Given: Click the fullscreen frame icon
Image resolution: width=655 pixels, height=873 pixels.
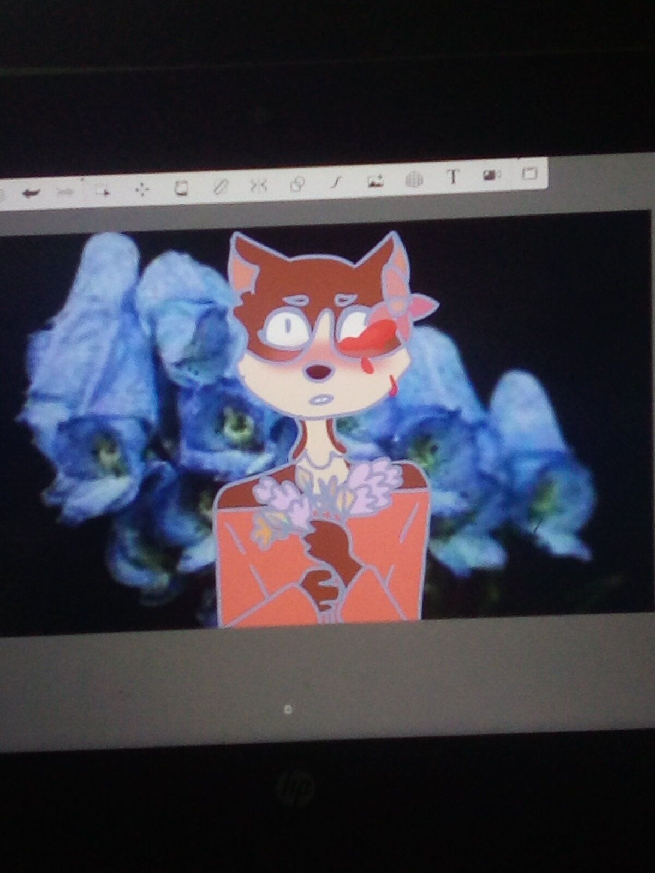Looking at the screenshot, I should pos(530,174).
